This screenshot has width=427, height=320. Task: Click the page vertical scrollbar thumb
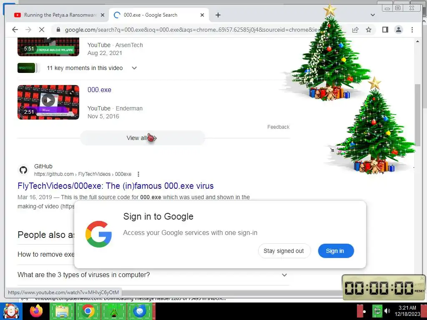[x=417, y=116]
